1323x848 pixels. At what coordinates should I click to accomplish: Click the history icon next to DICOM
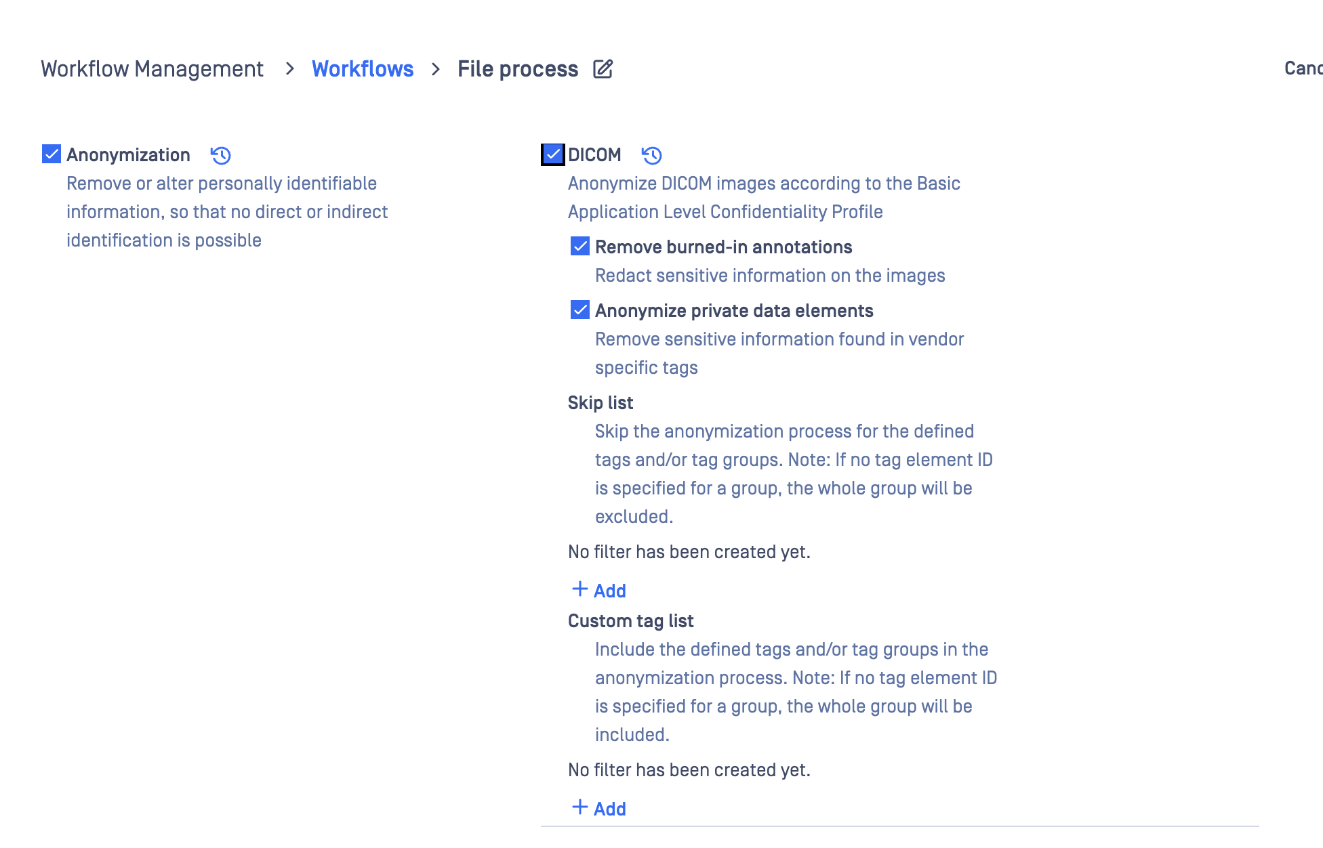pyautogui.click(x=651, y=155)
